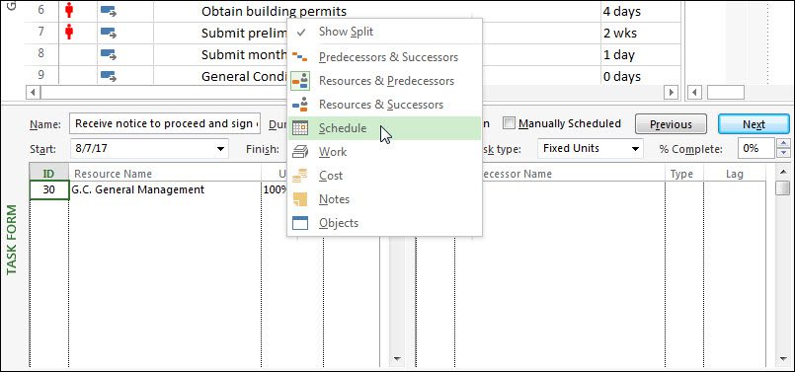Click the Resource Name column header

[x=165, y=174]
